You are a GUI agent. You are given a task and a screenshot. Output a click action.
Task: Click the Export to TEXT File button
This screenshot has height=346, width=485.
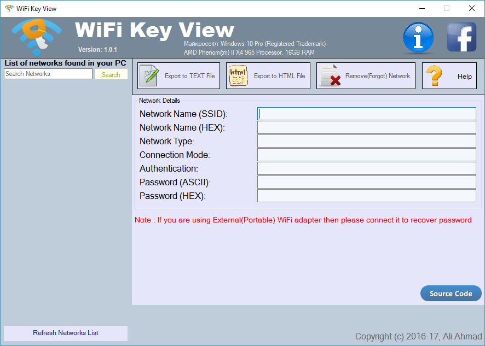[179, 75]
